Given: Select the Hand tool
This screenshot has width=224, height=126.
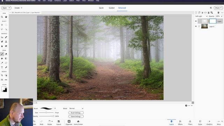Looking at the screenshot, I should (x=6, y=17).
